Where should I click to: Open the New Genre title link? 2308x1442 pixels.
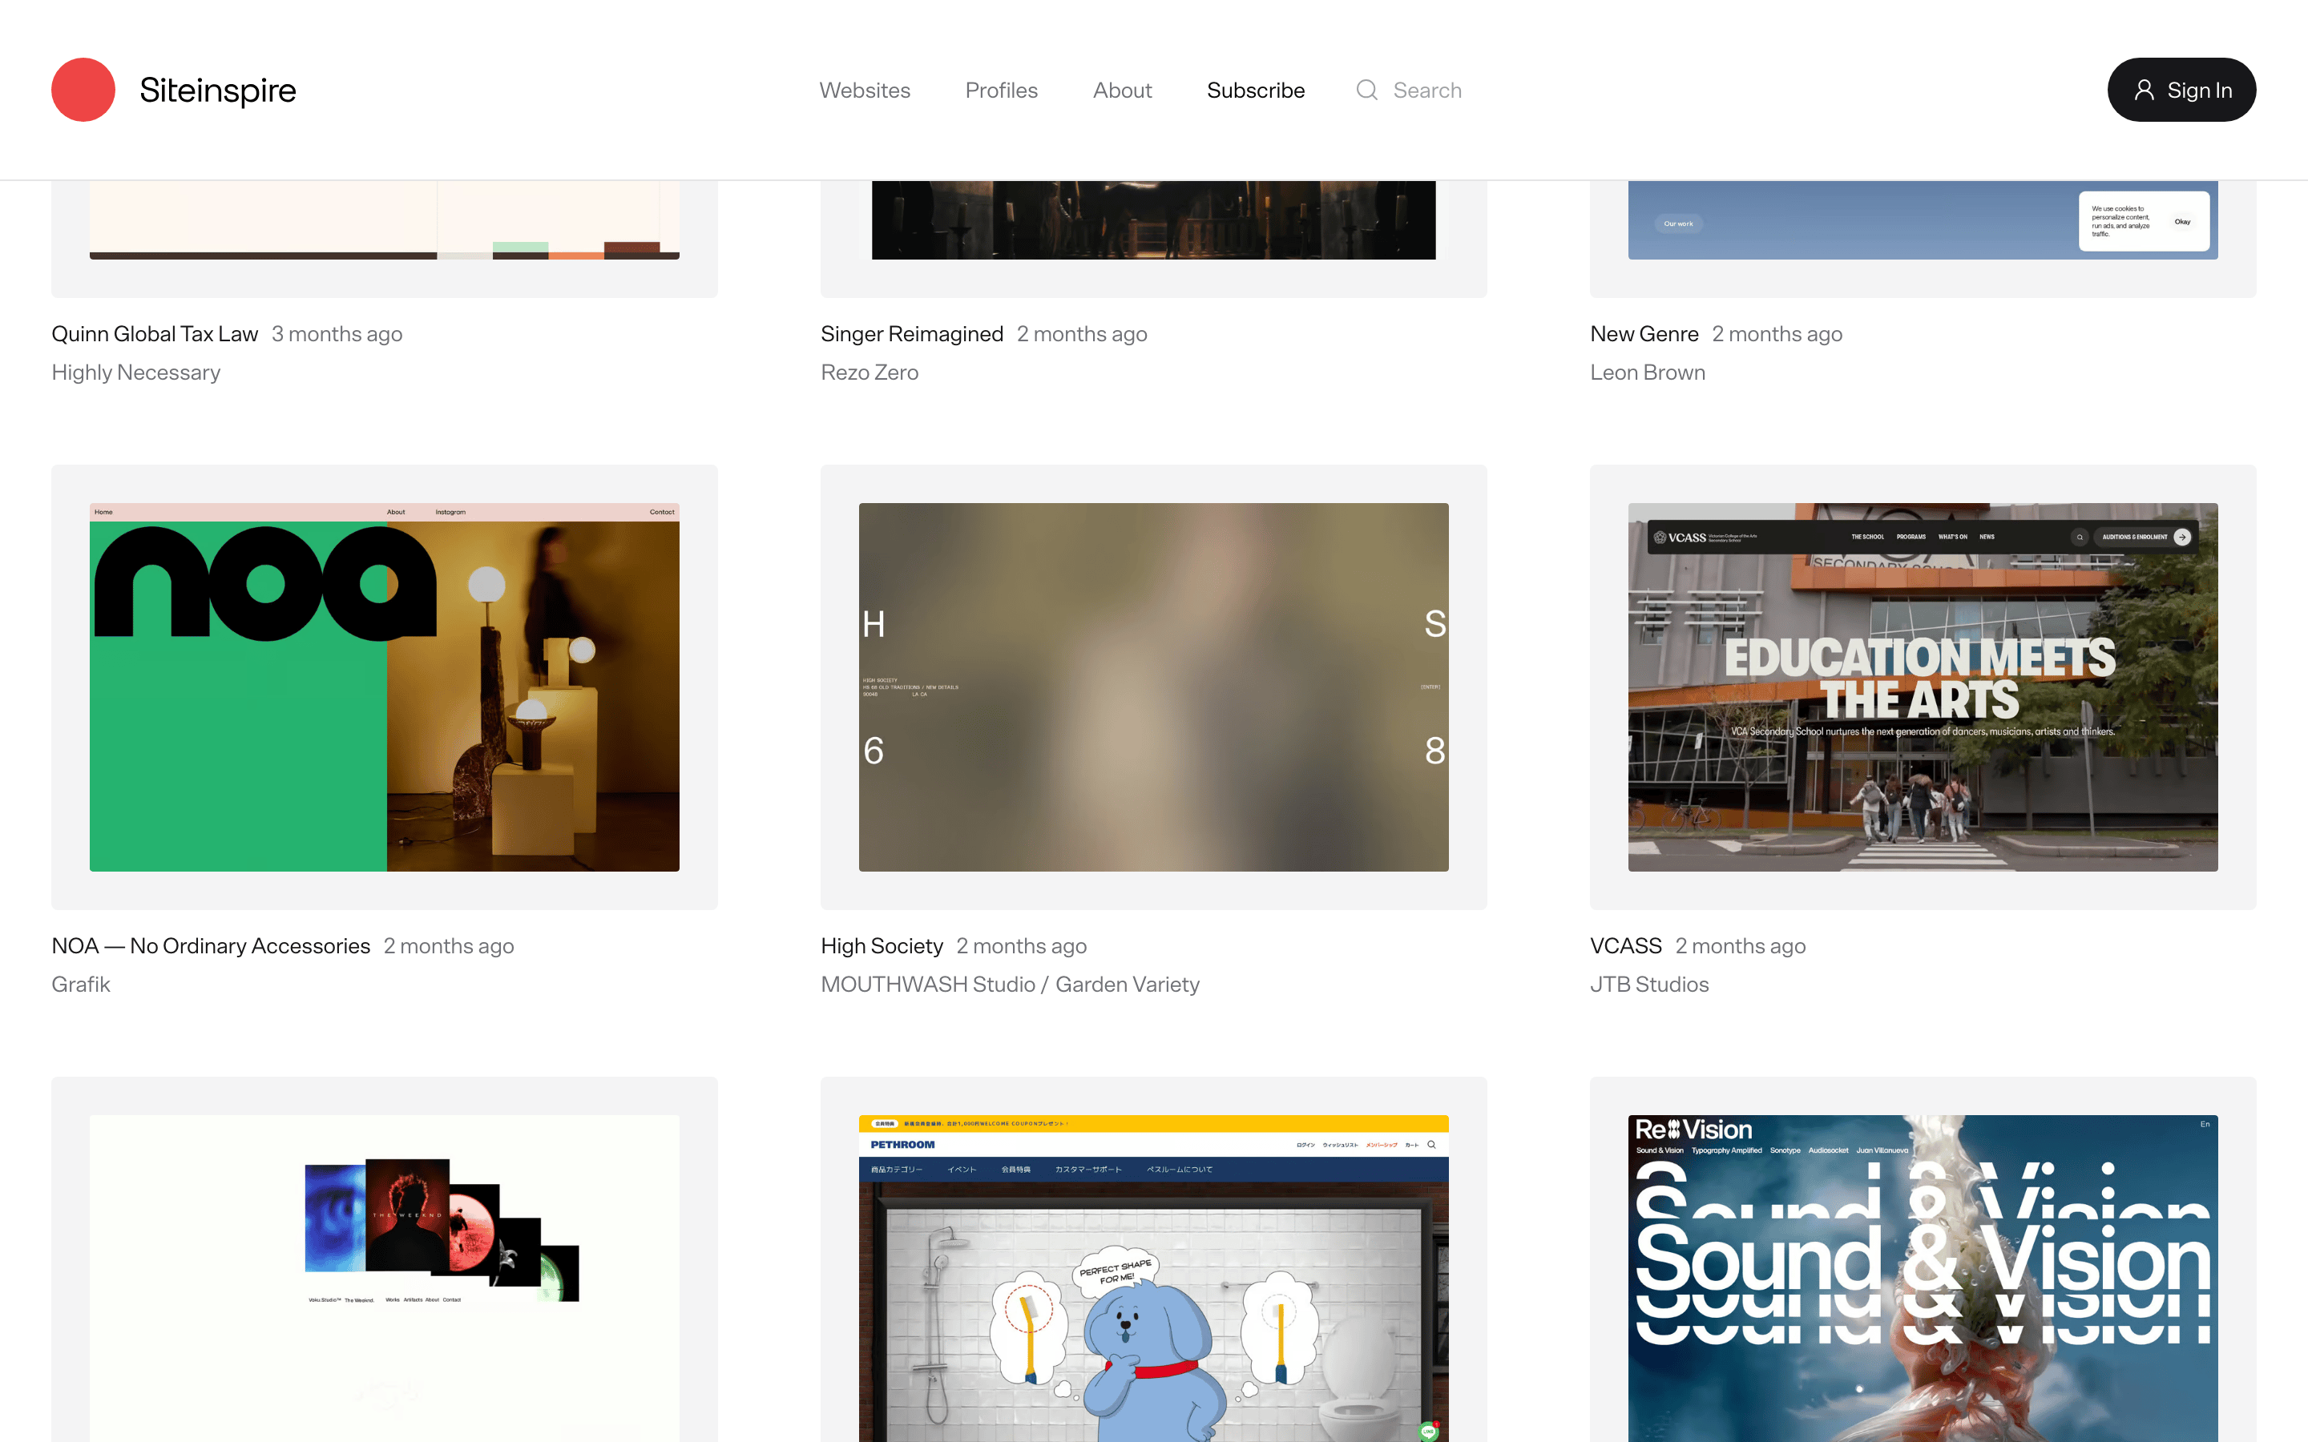(1644, 334)
